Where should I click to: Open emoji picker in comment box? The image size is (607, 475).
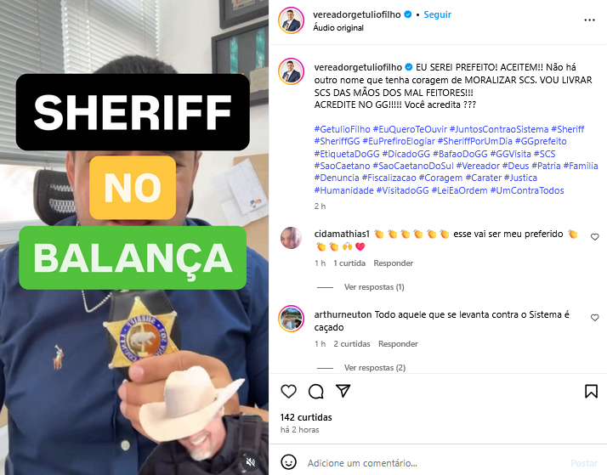click(288, 462)
